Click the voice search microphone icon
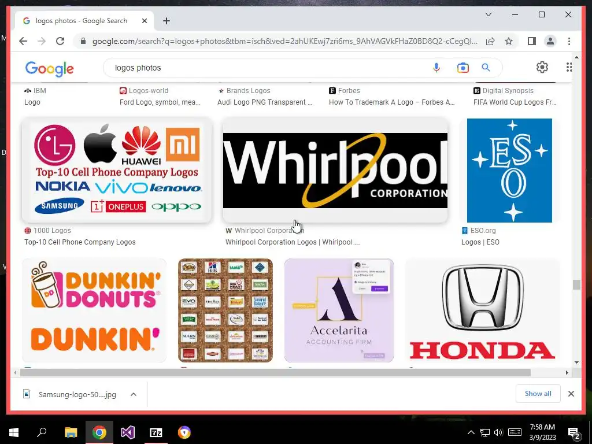 [436, 68]
